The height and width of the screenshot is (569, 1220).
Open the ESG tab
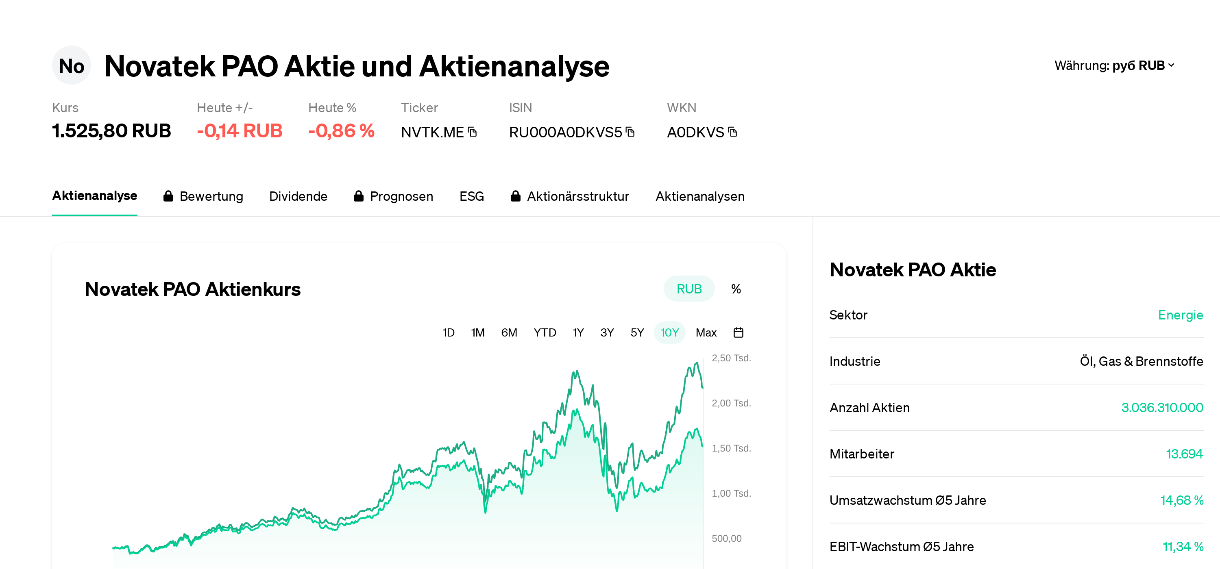coord(472,196)
